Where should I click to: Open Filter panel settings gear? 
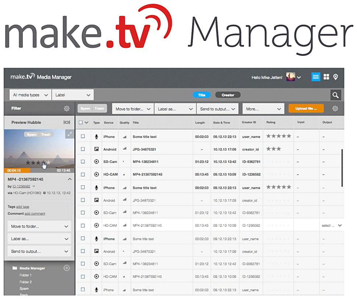(x=66, y=109)
